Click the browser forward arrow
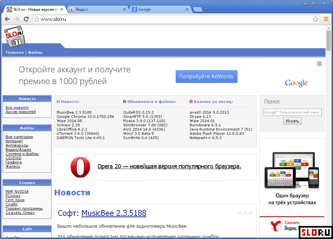The image size is (333, 239). tap(17, 19)
